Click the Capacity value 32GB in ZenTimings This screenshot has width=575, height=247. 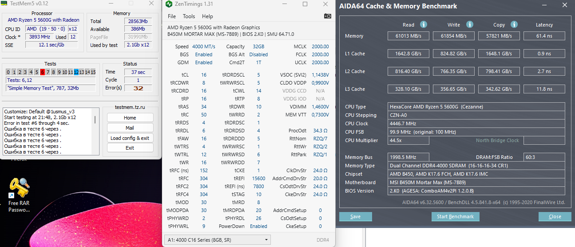(x=258, y=46)
